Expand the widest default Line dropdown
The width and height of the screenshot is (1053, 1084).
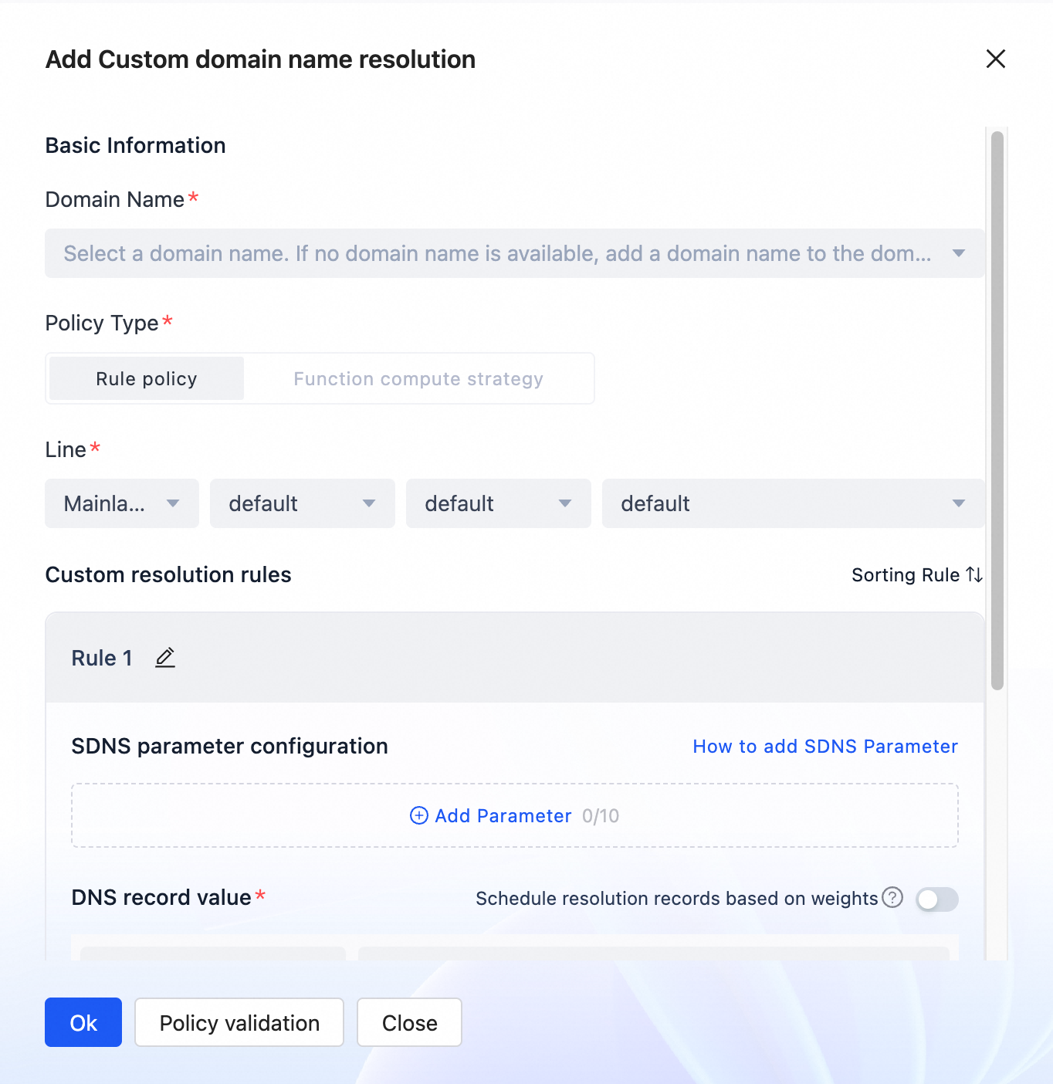pos(793,504)
